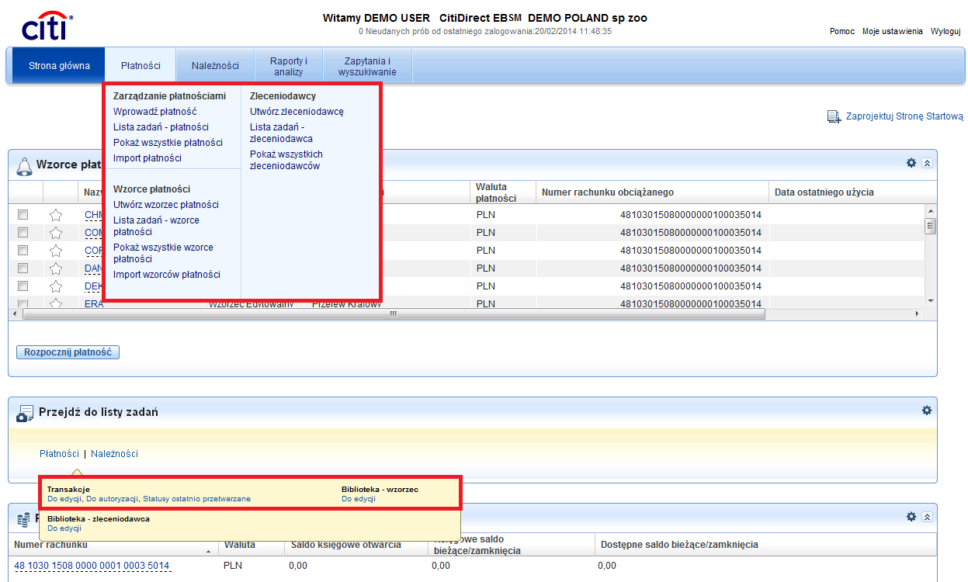Click Do edycji under Biblioteka - zleceniodawca
The image size is (968, 582).
point(64,528)
